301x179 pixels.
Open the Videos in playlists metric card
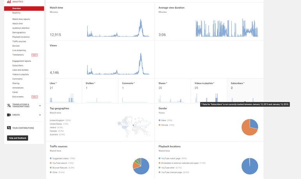click(209, 91)
